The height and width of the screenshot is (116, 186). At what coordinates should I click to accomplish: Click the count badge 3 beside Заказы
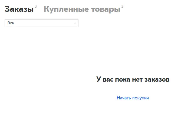[x=35, y=6]
